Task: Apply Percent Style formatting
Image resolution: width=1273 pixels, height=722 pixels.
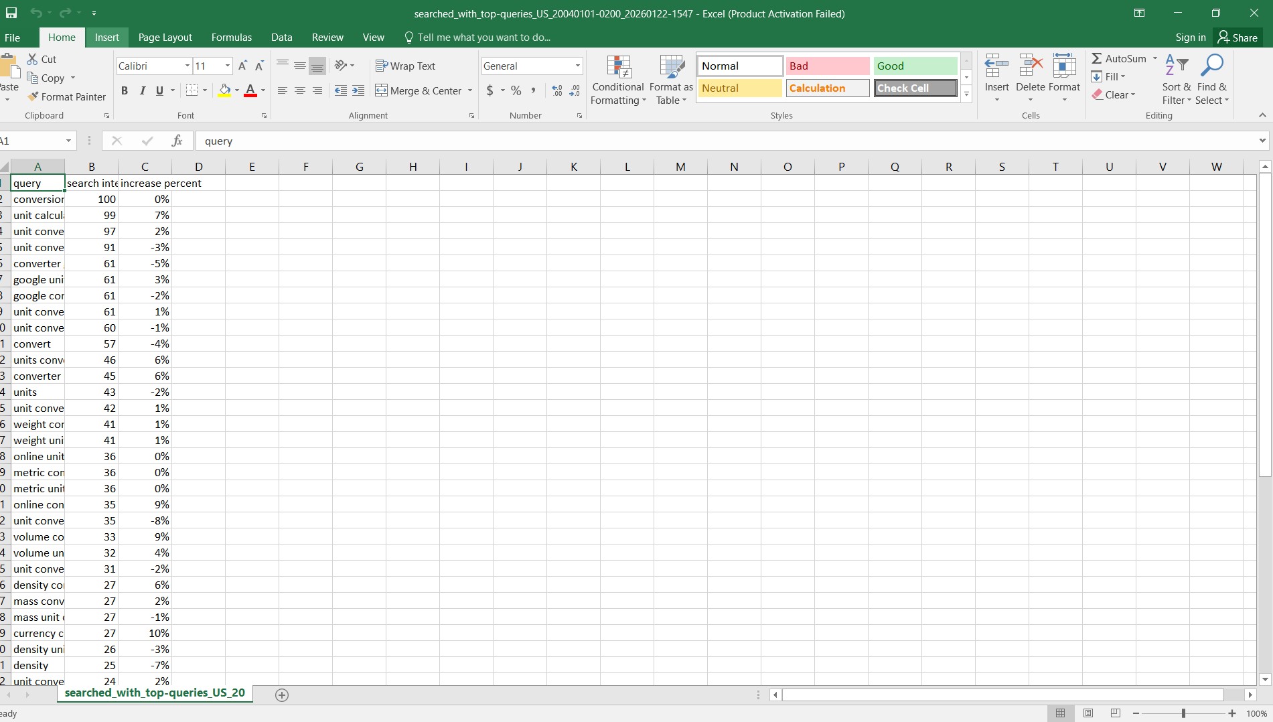Action: 515,90
